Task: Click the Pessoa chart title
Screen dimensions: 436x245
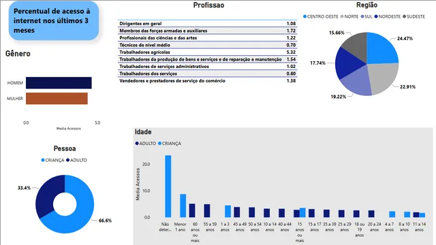Action: click(65, 148)
